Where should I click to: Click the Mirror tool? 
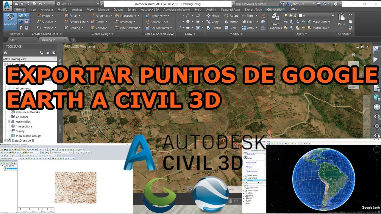(231, 22)
